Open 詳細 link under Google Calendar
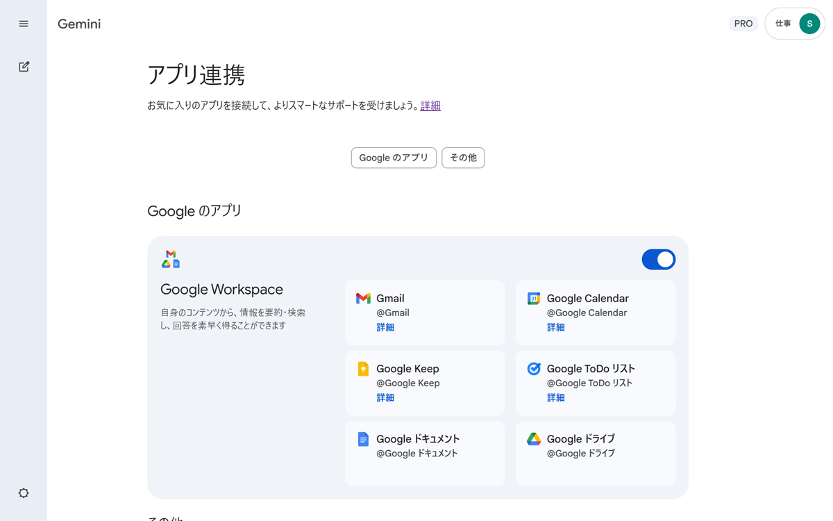 556,327
